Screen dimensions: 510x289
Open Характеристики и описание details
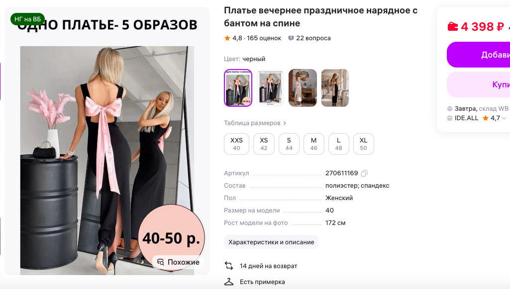(271, 242)
